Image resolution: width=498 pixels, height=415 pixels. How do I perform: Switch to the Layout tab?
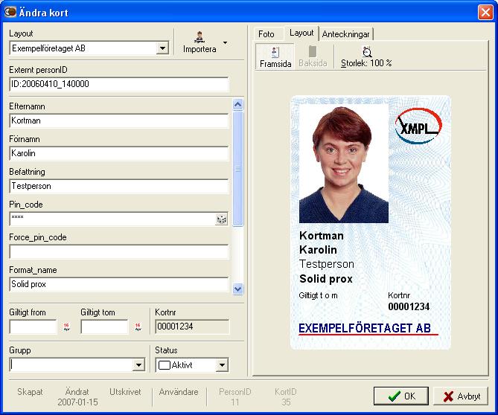pyautogui.click(x=301, y=33)
